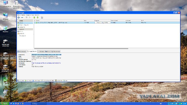Open the Справка menu
The height and width of the screenshot is (105, 187).
click(x=37, y=15)
